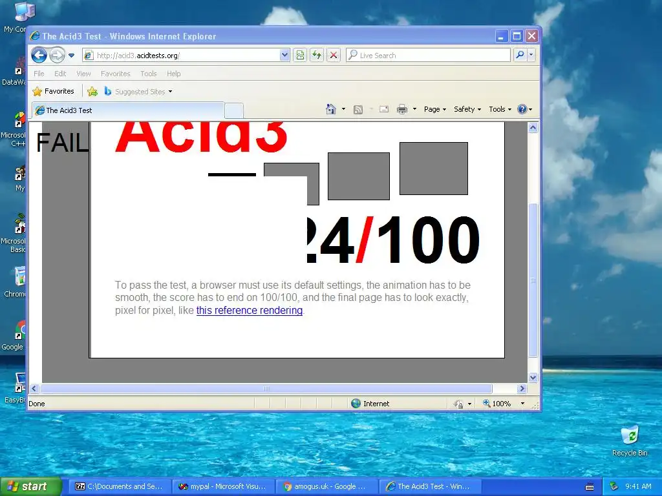Click the horizontal scrollbar right arrow
The height and width of the screenshot is (496, 662).
pyautogui.click(x=522, y=388)
